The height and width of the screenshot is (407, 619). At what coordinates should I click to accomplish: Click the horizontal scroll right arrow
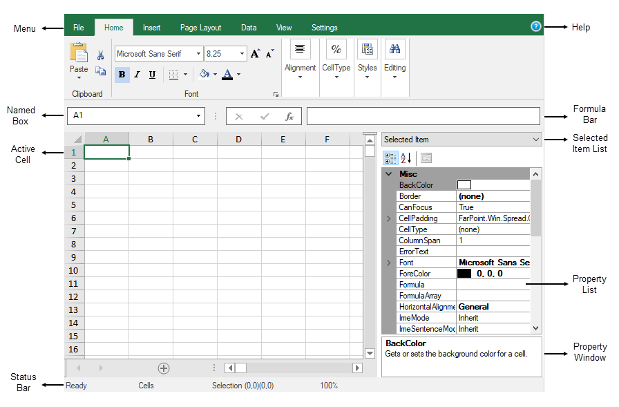click(x=357, y=368)
